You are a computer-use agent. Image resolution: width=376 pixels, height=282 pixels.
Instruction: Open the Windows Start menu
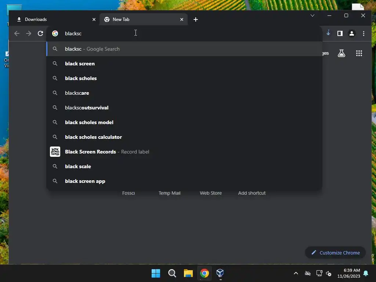[156, 273]
